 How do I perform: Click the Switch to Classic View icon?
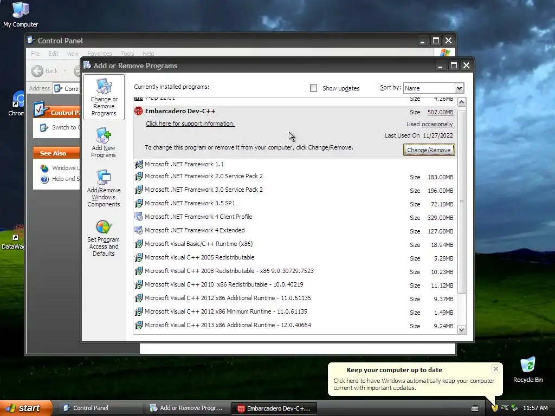click(44, 128)
